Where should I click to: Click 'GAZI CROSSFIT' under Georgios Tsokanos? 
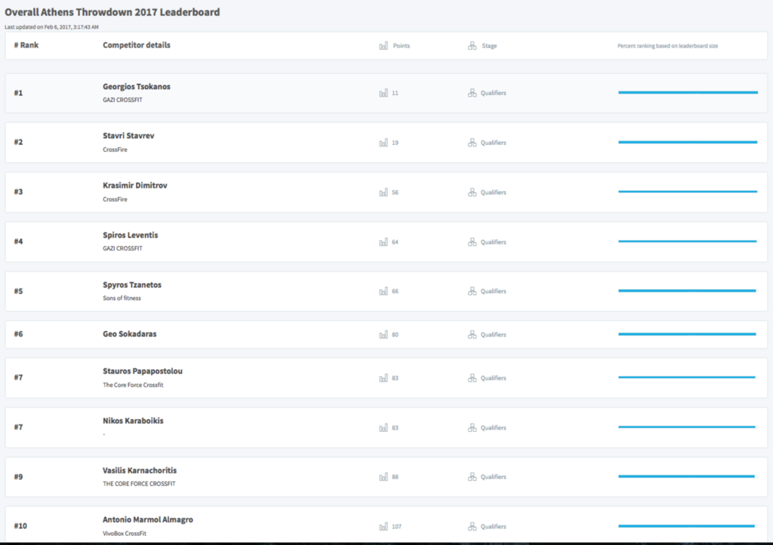122,100
